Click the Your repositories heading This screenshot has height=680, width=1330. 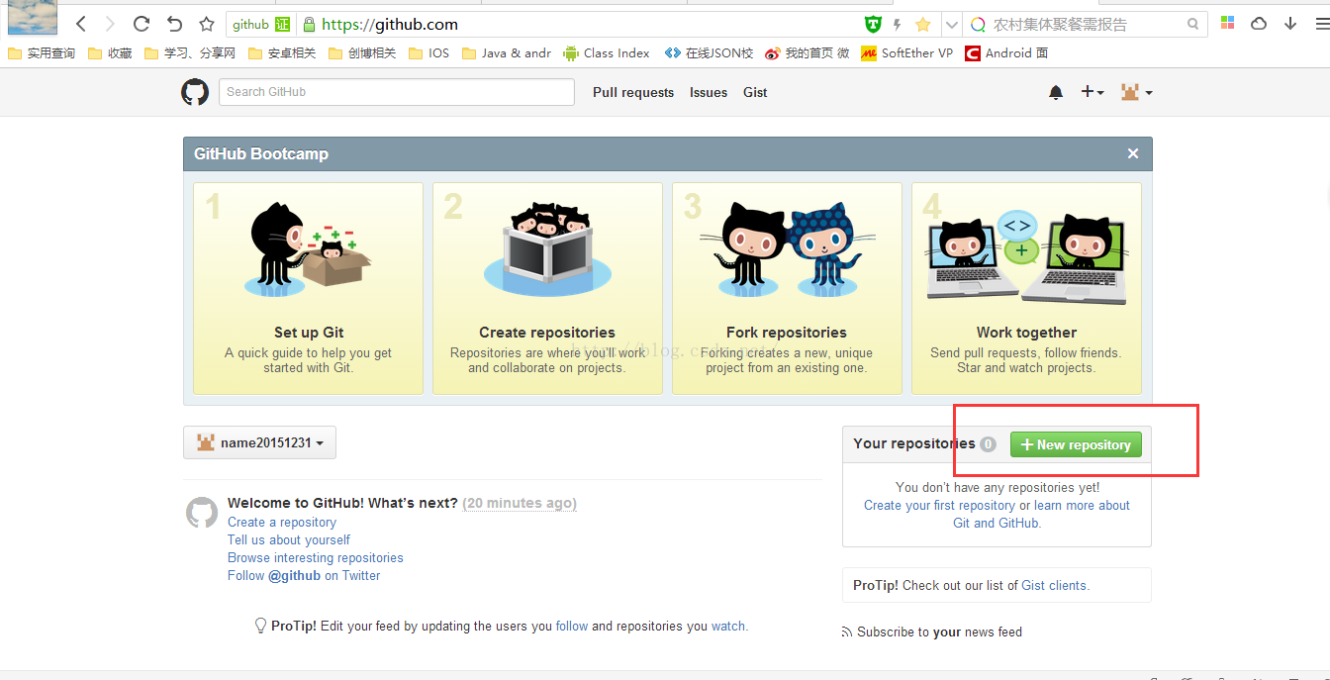914,443
